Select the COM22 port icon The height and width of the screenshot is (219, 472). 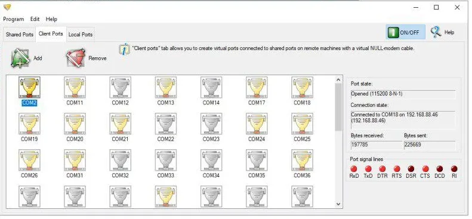(165, 124)
